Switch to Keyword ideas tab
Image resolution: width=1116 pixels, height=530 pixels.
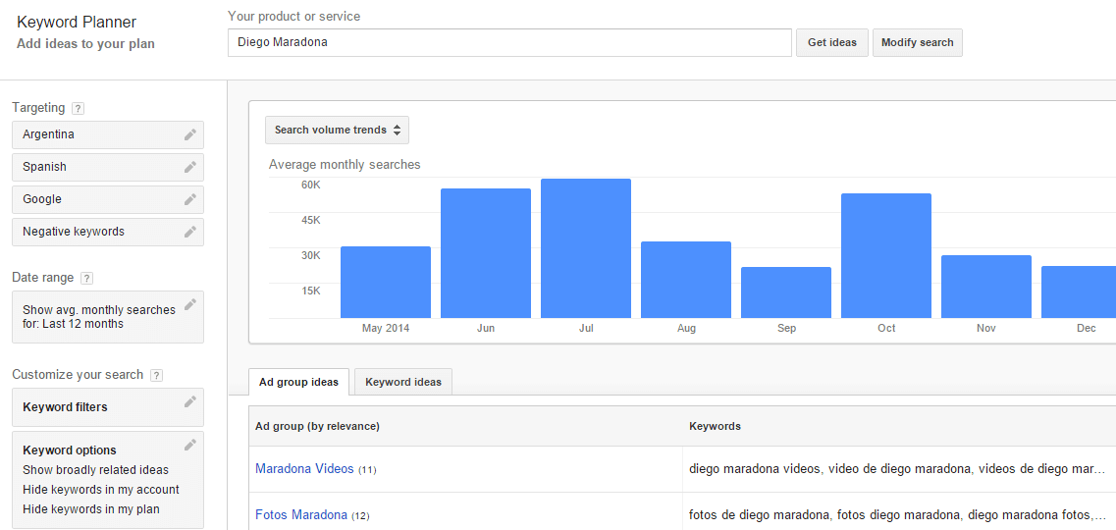[x=402, y=382]
